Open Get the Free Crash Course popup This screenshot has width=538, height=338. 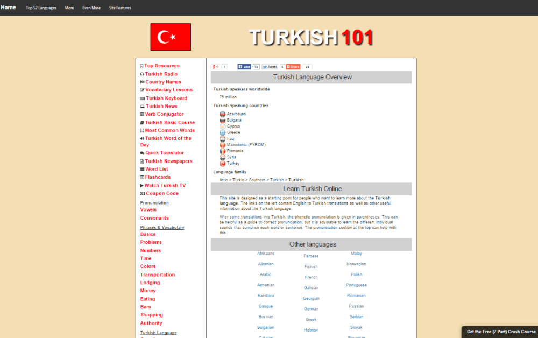(500, 332)
